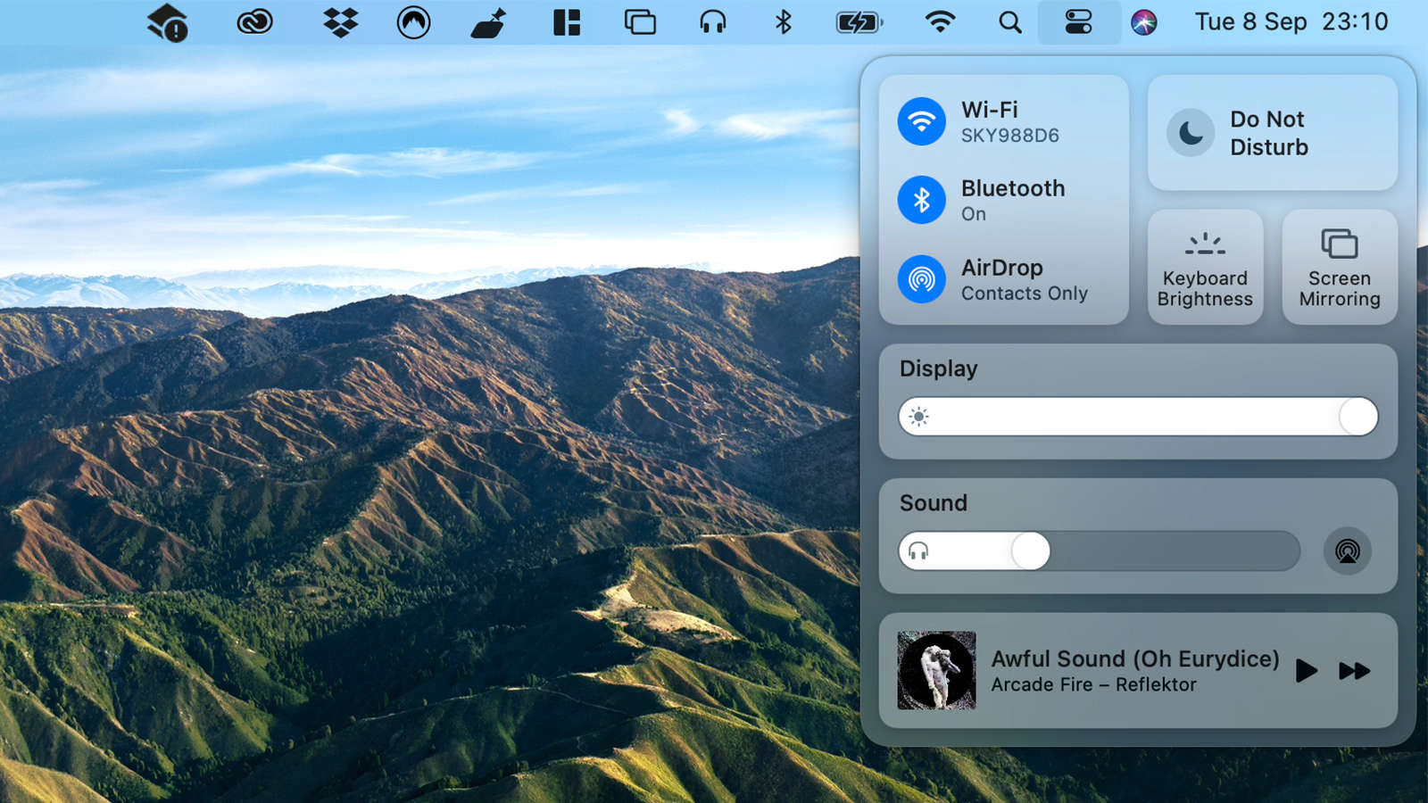The width and height of the screenshot is (1428, 803).
Task: Open Spotlight search magnifier icon
Action: pos(1009,22)
